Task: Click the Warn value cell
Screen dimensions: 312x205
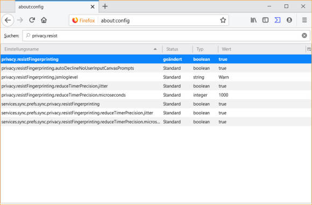Action: tap(224, 77)
